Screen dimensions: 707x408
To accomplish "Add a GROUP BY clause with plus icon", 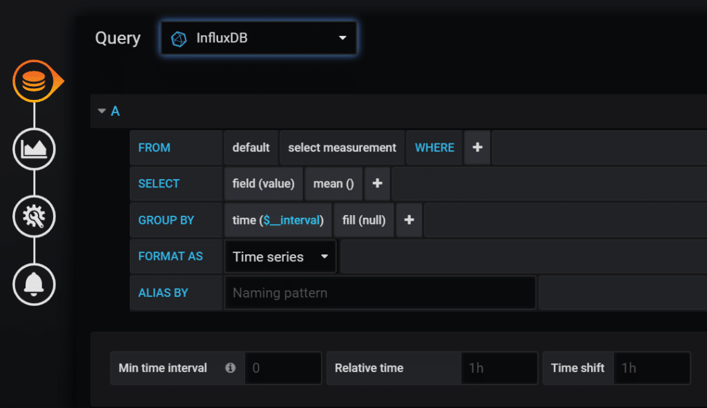I will (409, 220).
